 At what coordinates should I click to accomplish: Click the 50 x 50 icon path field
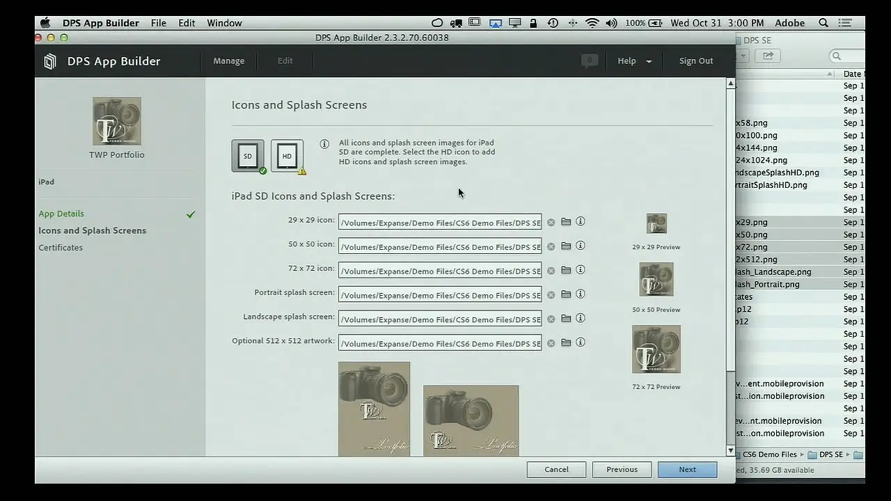click(440, 247)
